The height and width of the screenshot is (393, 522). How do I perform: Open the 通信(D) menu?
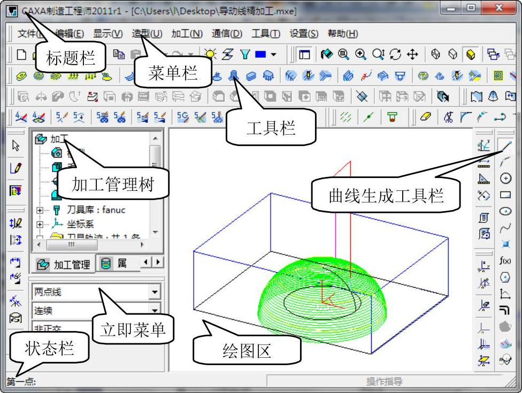(x=227, y=33)
